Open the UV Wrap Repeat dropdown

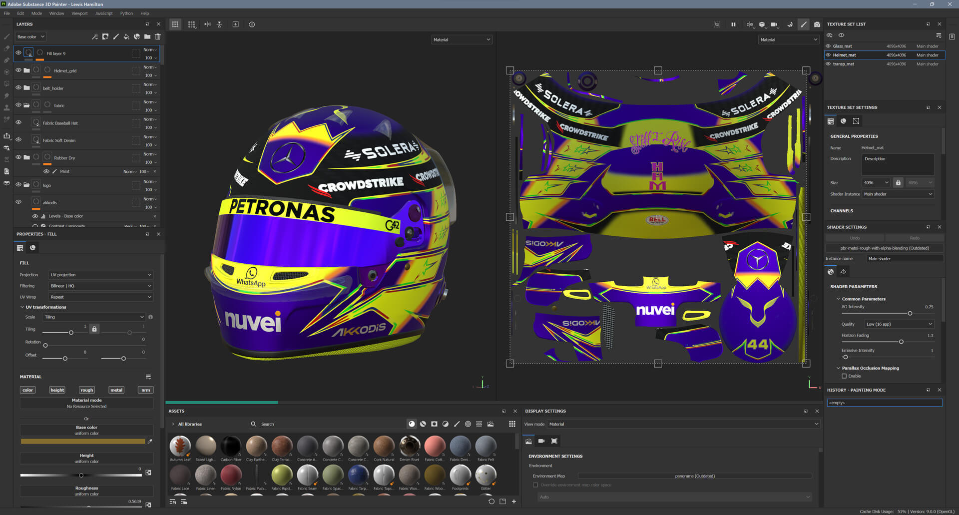[101, 297]
